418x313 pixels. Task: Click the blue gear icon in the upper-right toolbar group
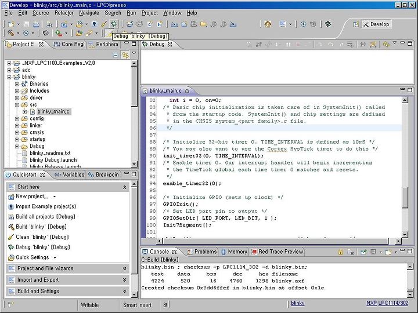pyautogui.click(x=303, y=24)
